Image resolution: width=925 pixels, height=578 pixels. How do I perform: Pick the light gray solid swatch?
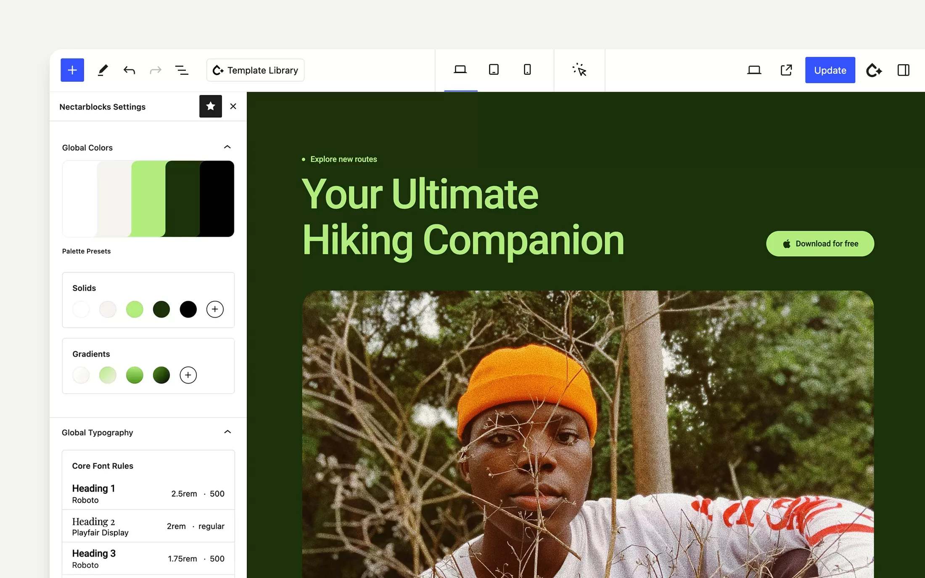click(108, 309)
